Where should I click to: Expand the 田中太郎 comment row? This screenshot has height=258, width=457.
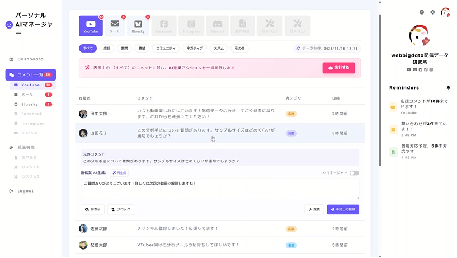(x=219, y=114)
